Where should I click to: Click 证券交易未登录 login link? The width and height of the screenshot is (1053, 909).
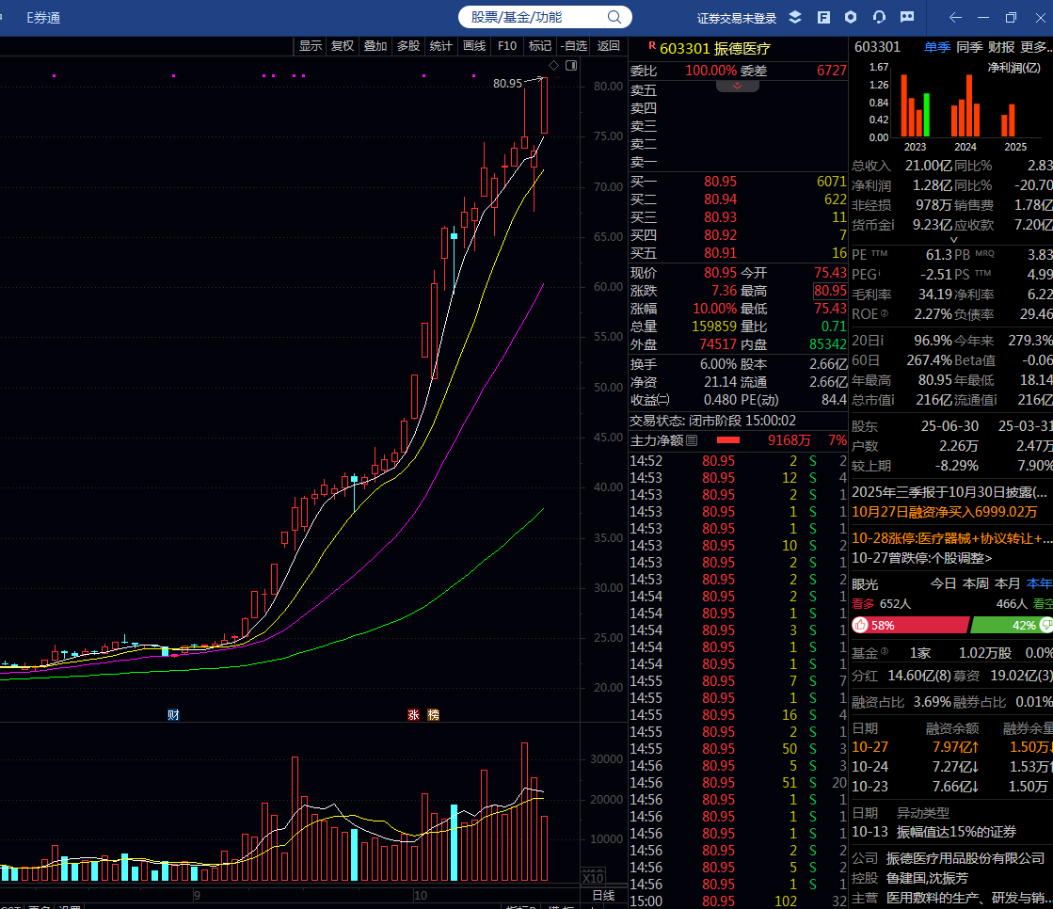click(x=736, y=18)
